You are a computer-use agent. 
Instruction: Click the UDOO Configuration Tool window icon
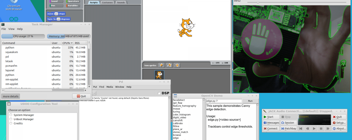pos(9,104)
